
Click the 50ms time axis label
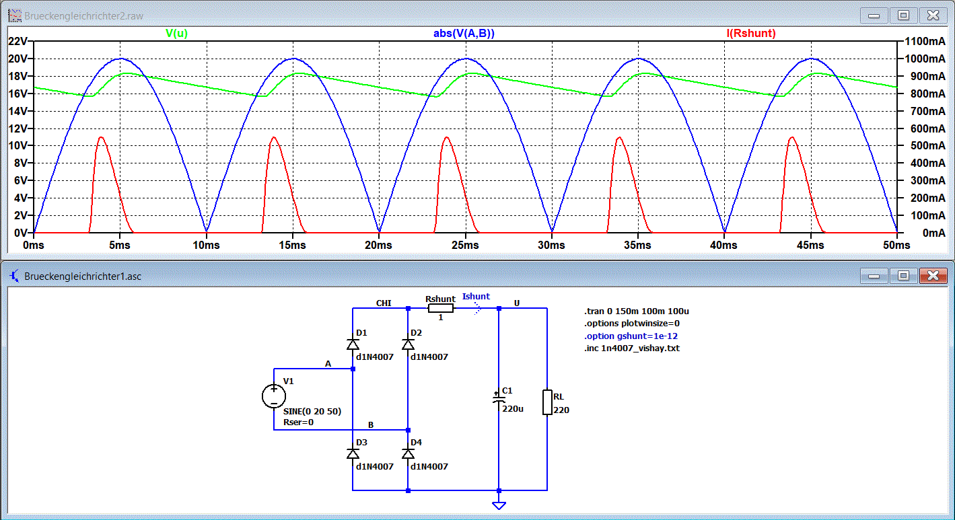tap(896, 246)
